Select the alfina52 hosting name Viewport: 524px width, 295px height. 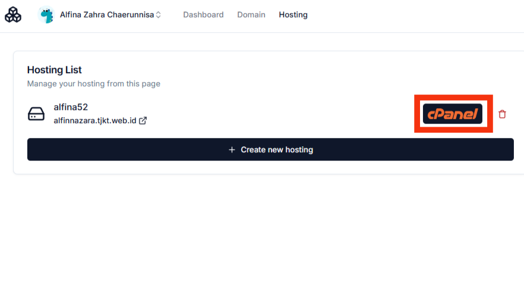pyautogui.click(x=71, y=107)
